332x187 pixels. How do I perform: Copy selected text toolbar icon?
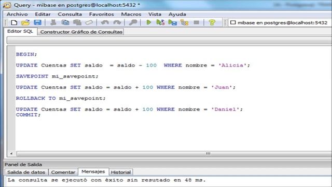pos(65,22)
